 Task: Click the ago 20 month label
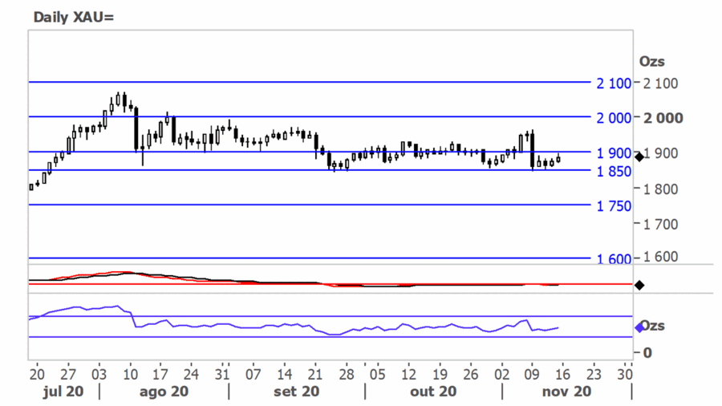[164, 392]
